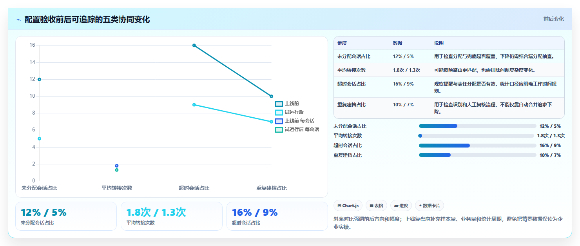
Task: Click the 12% / 5% data card
Action: [66, 216]
